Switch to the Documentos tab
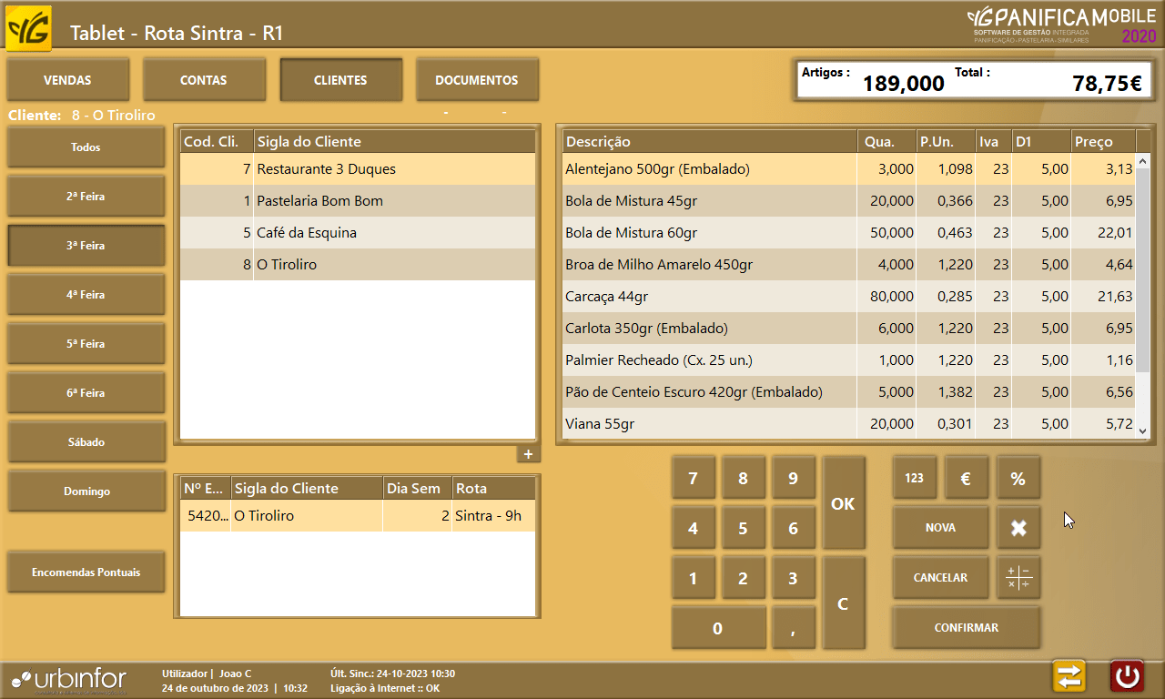The image size is (1165, 699). click(x=477, y=80)
